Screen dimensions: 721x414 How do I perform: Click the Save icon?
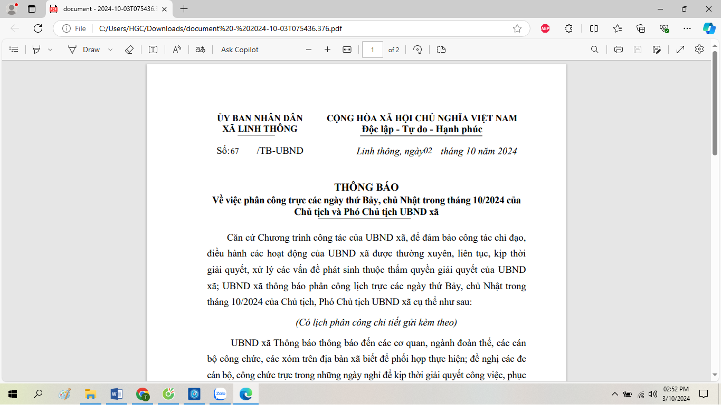(x=638, y=50)
